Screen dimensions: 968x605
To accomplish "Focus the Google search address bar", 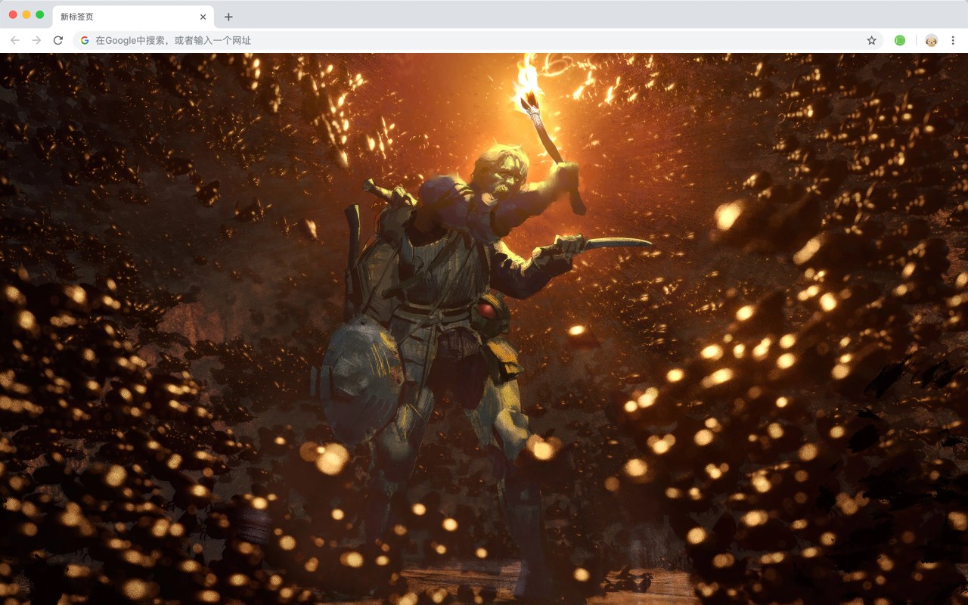I will (478, 40).
